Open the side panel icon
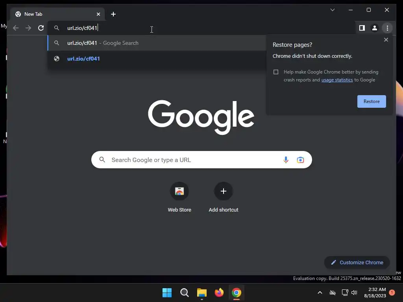This screenshot has width=403, height=302. coord(362,28)
